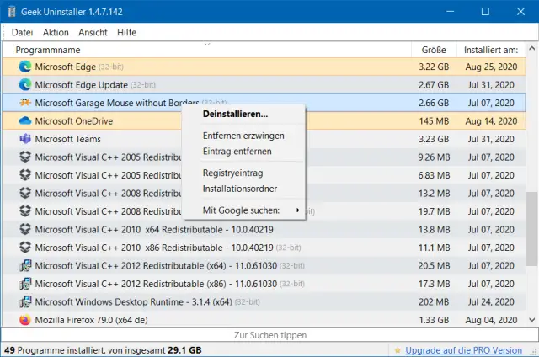Open the Ansicht menu
The width and height of the screenshot is (539, 357).
pyautogui.click(x=93, y=32)
